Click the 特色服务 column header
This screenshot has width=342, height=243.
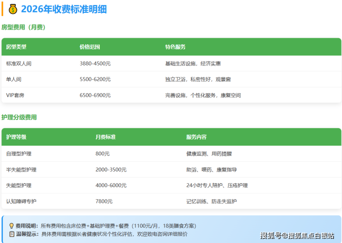tap(175, 47)
